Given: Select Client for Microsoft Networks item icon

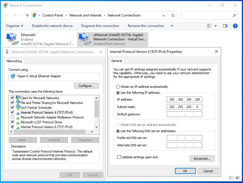Looking at the screenshot, I should click(x=18, y=98).
